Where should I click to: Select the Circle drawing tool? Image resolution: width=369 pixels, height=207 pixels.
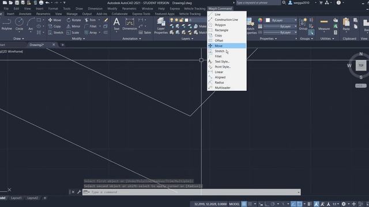tap(19, 24)
